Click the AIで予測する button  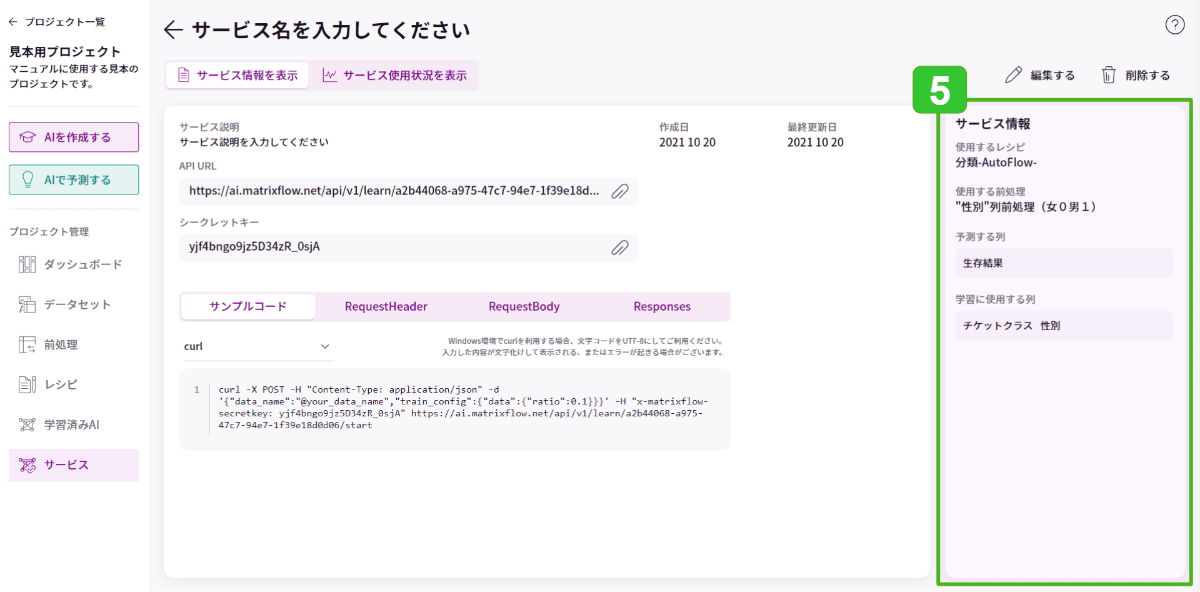(x=74, y=179)
